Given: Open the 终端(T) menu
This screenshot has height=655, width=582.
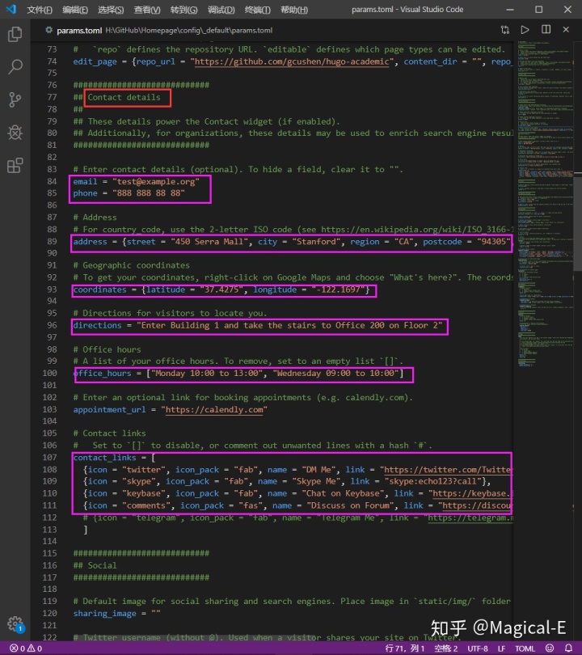Looking at the screenshot, I should [x=258, y=10].
